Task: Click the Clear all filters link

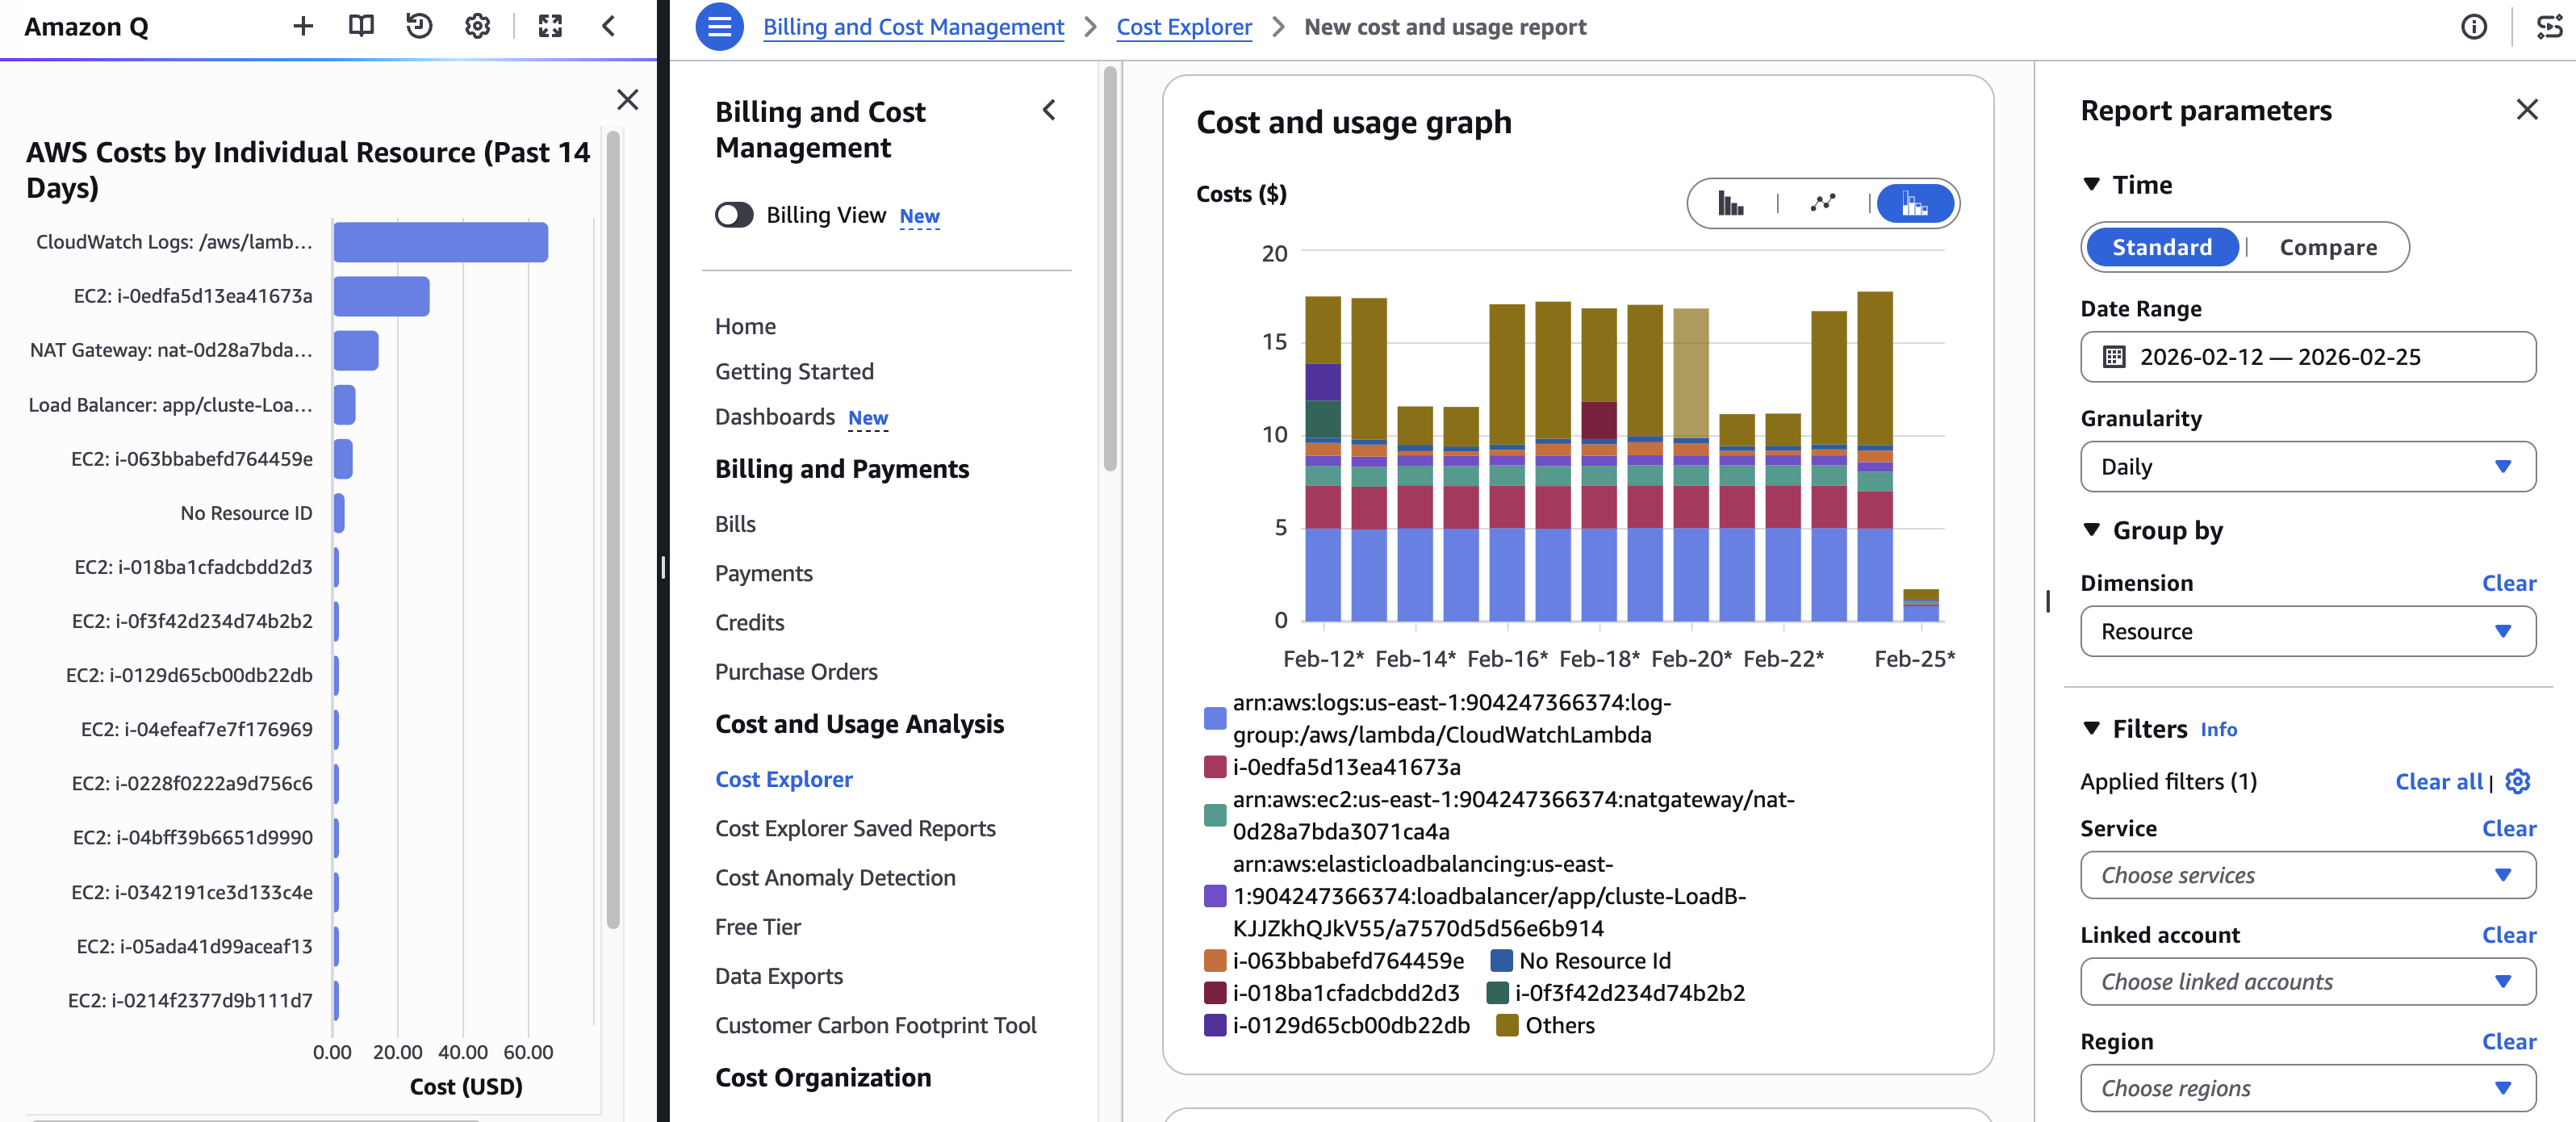Action: tap(2438, 782)
